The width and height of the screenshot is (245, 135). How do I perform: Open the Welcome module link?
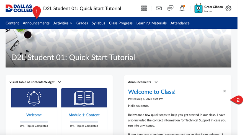[34, 115]
